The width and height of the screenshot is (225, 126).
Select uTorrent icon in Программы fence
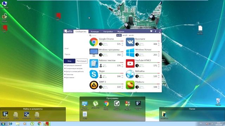tap(95, 105)
